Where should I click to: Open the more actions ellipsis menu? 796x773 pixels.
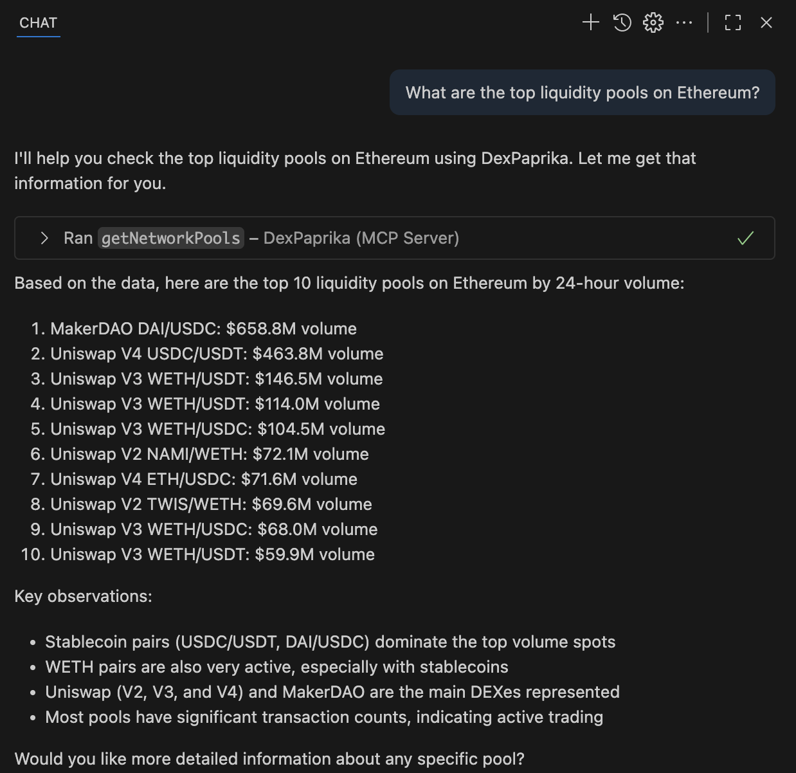pos(684,22)
